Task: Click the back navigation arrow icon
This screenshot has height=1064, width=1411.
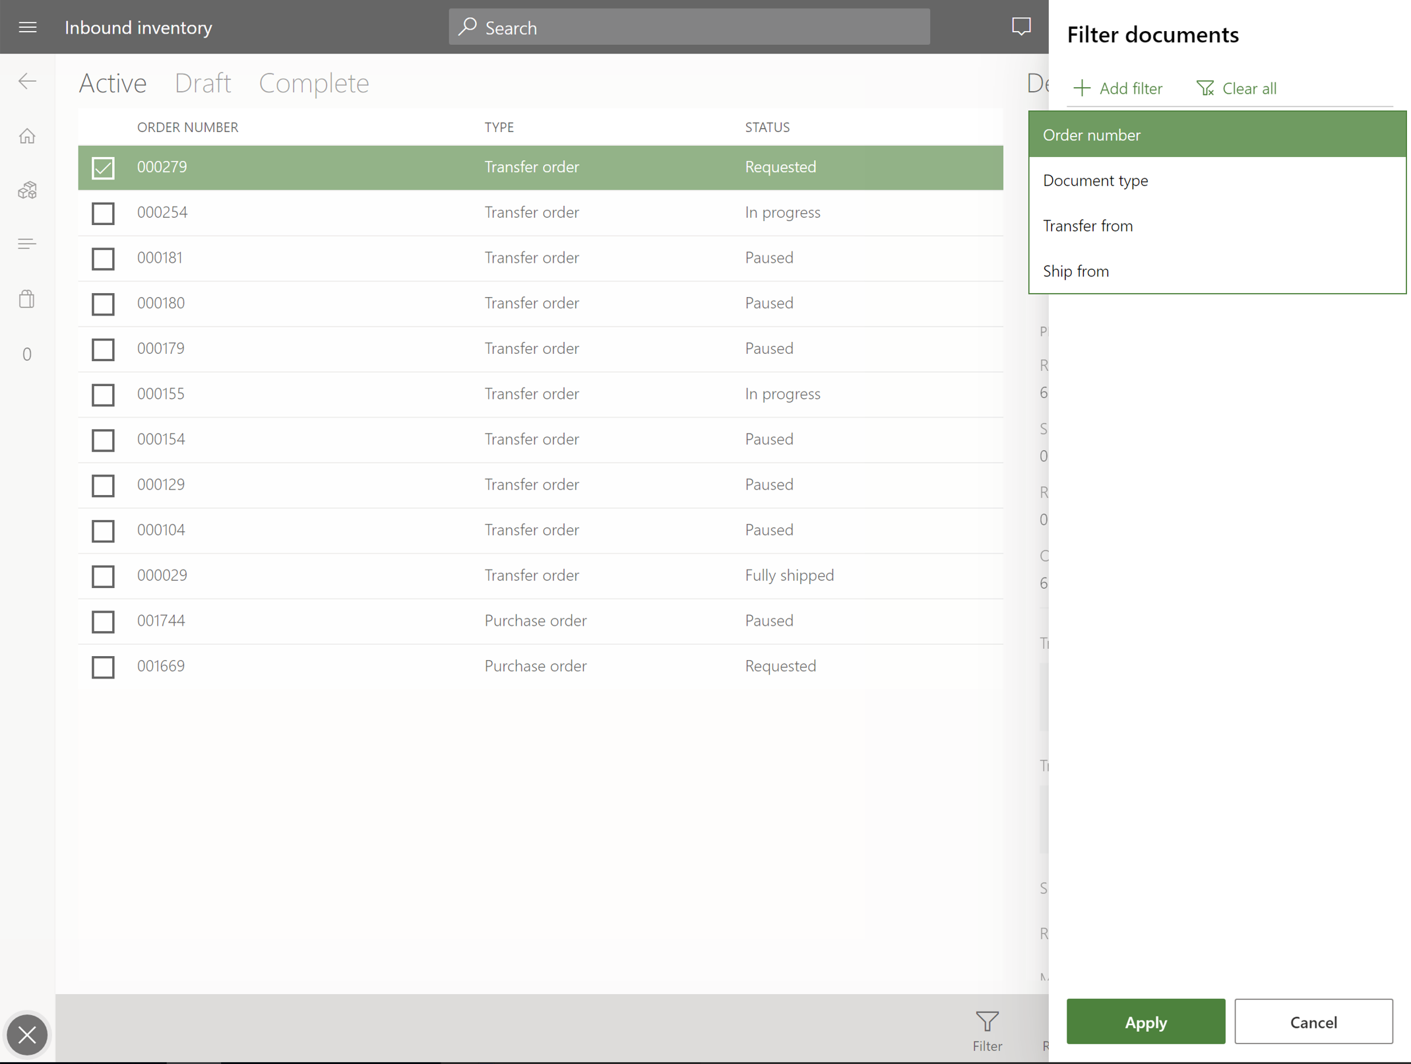Action: [x=27, y=81]
